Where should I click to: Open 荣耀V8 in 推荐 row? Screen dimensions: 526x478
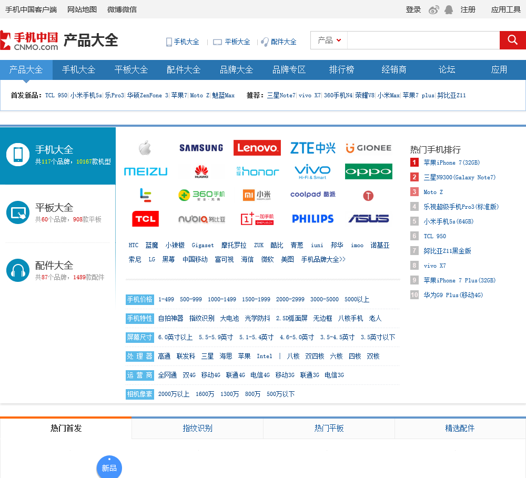coord(365,96)
